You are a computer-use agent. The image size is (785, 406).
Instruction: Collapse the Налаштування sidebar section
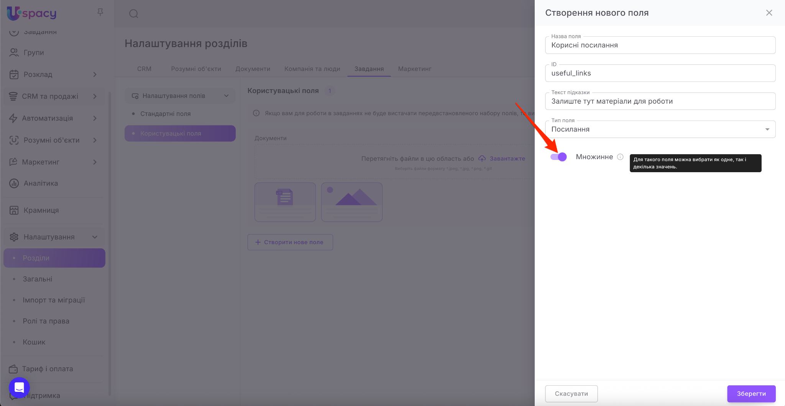point(95,237)
